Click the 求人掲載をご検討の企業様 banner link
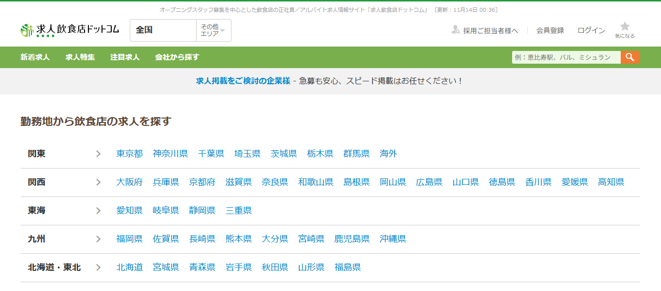Viewport: 661px width, 291px height. coord(243,81)
